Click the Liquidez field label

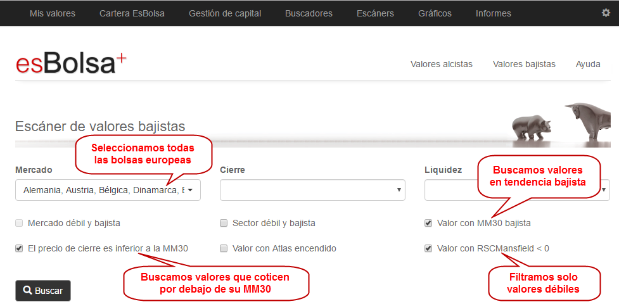coord(443,170)
